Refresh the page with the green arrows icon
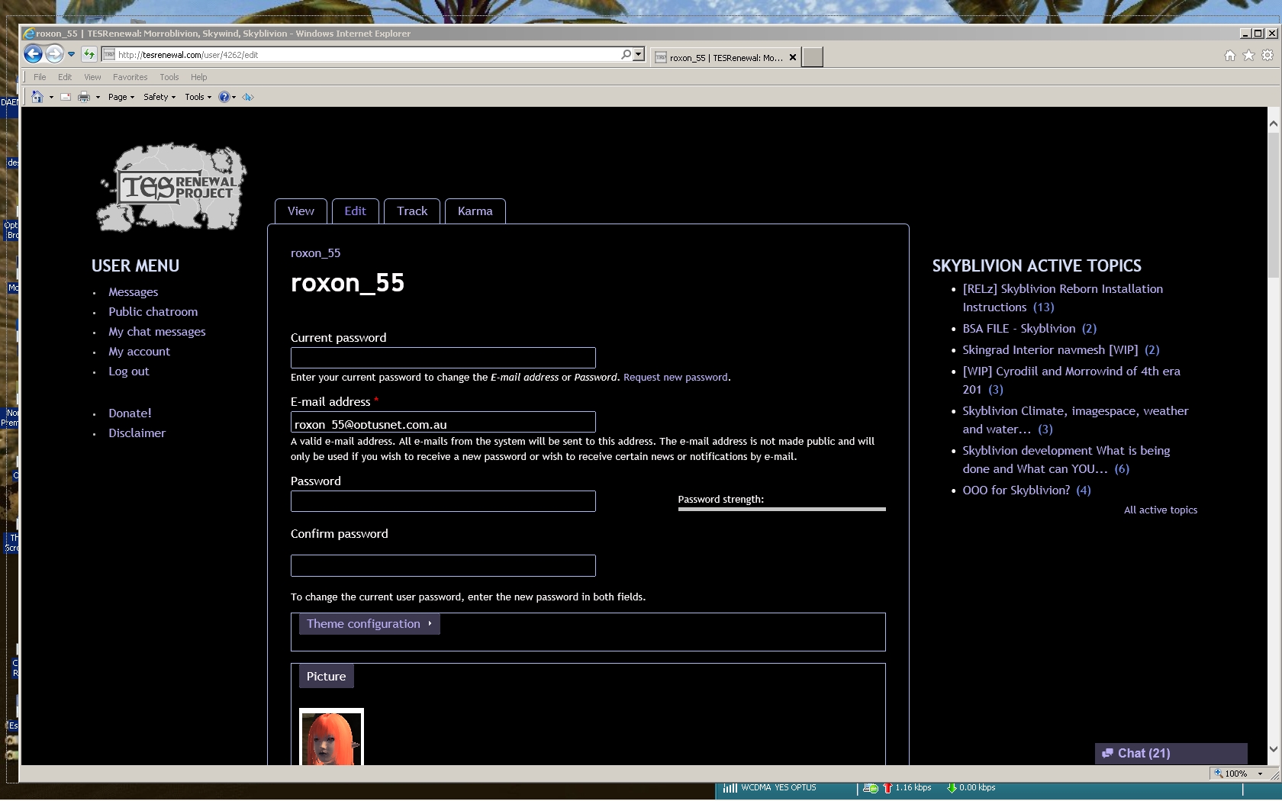The width and height of the screenshot is (1282, 801). 89,54
